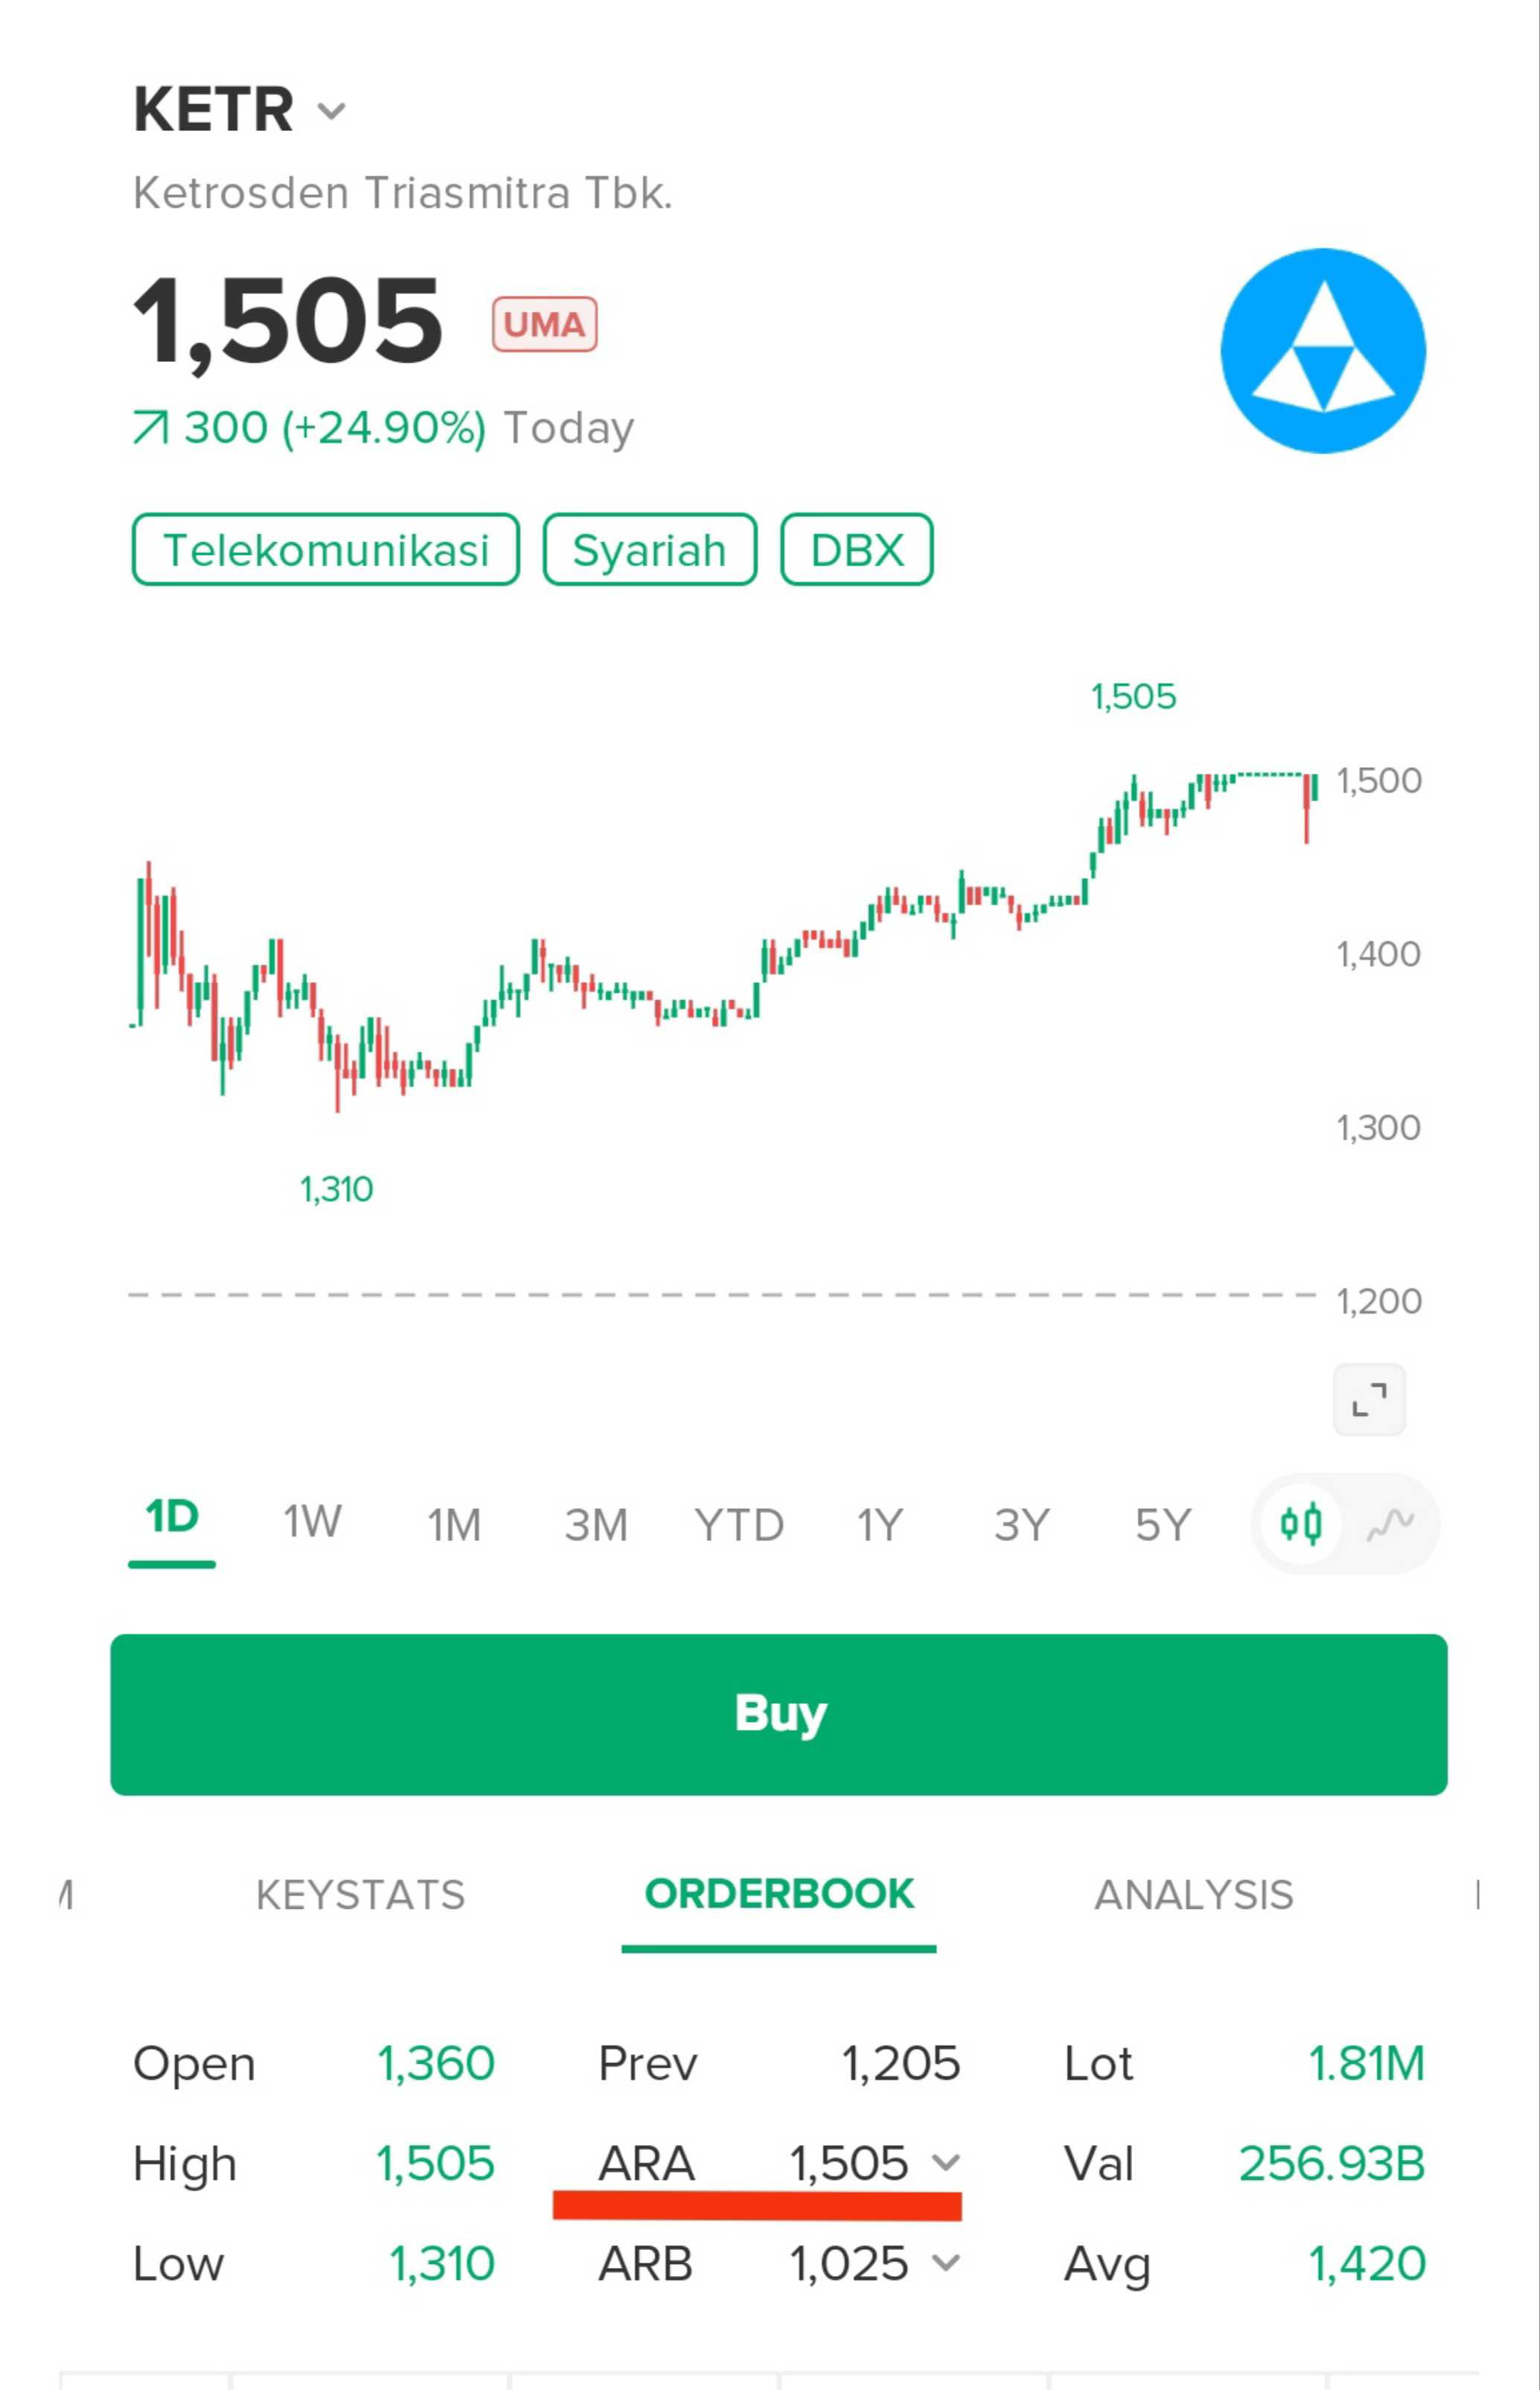Expand the chart to fullscreen

point(1369,1399)
